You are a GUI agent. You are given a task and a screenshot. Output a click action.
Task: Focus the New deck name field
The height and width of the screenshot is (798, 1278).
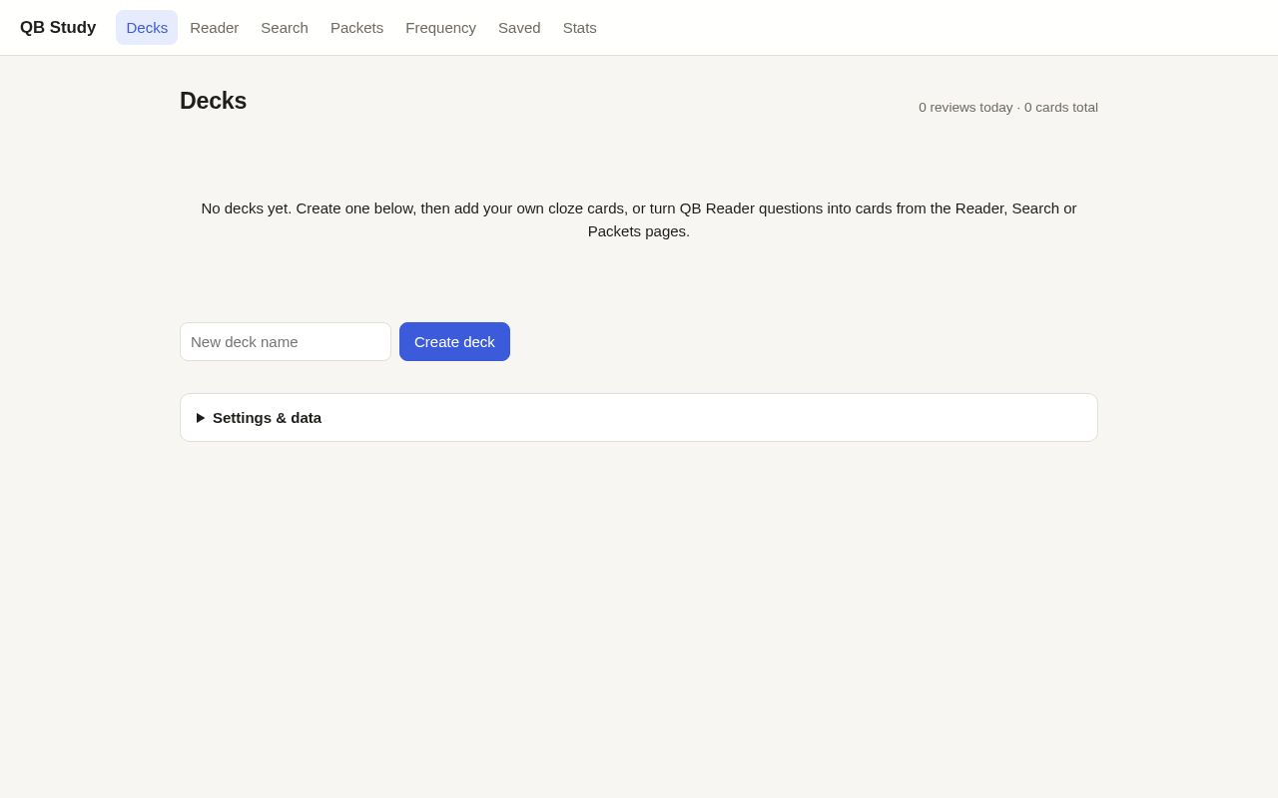(x=286, y=341)
